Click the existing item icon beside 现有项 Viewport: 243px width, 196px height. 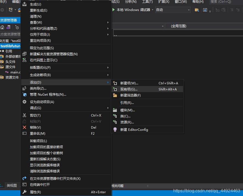coord(115,89)
